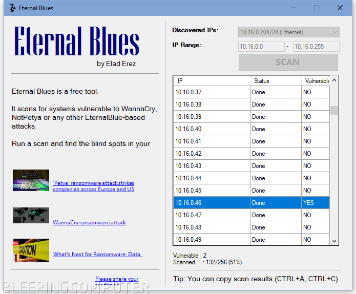Click the Status column header
Screen dimensions: 356x294
[x=276, y=80]
